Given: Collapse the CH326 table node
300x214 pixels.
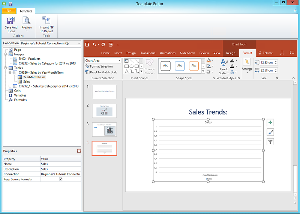Looking at the screenshot, I should coord(10,72).
